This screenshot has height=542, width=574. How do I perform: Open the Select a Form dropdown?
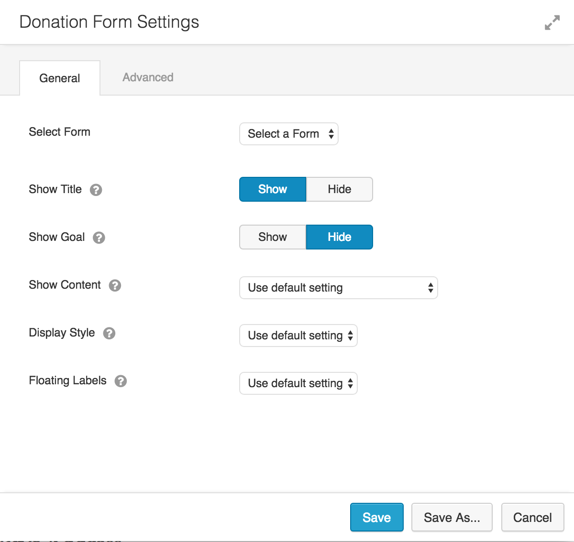289,134
